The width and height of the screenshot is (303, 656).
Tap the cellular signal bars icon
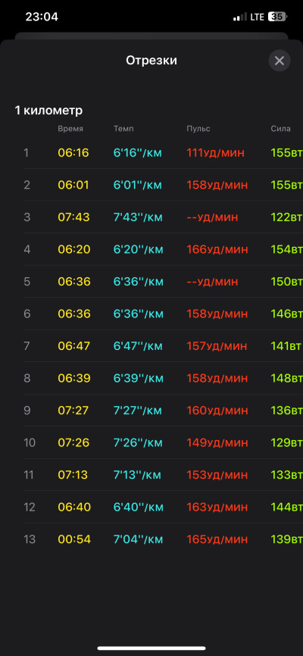[x=240, y=17]
